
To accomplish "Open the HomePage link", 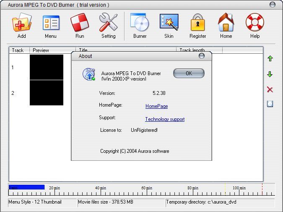I will tap(157, 106).
